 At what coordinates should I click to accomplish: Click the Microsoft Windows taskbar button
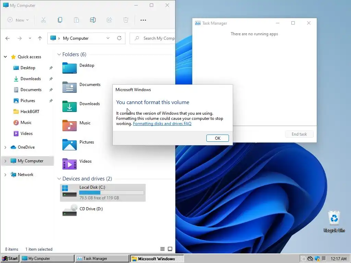157,259
